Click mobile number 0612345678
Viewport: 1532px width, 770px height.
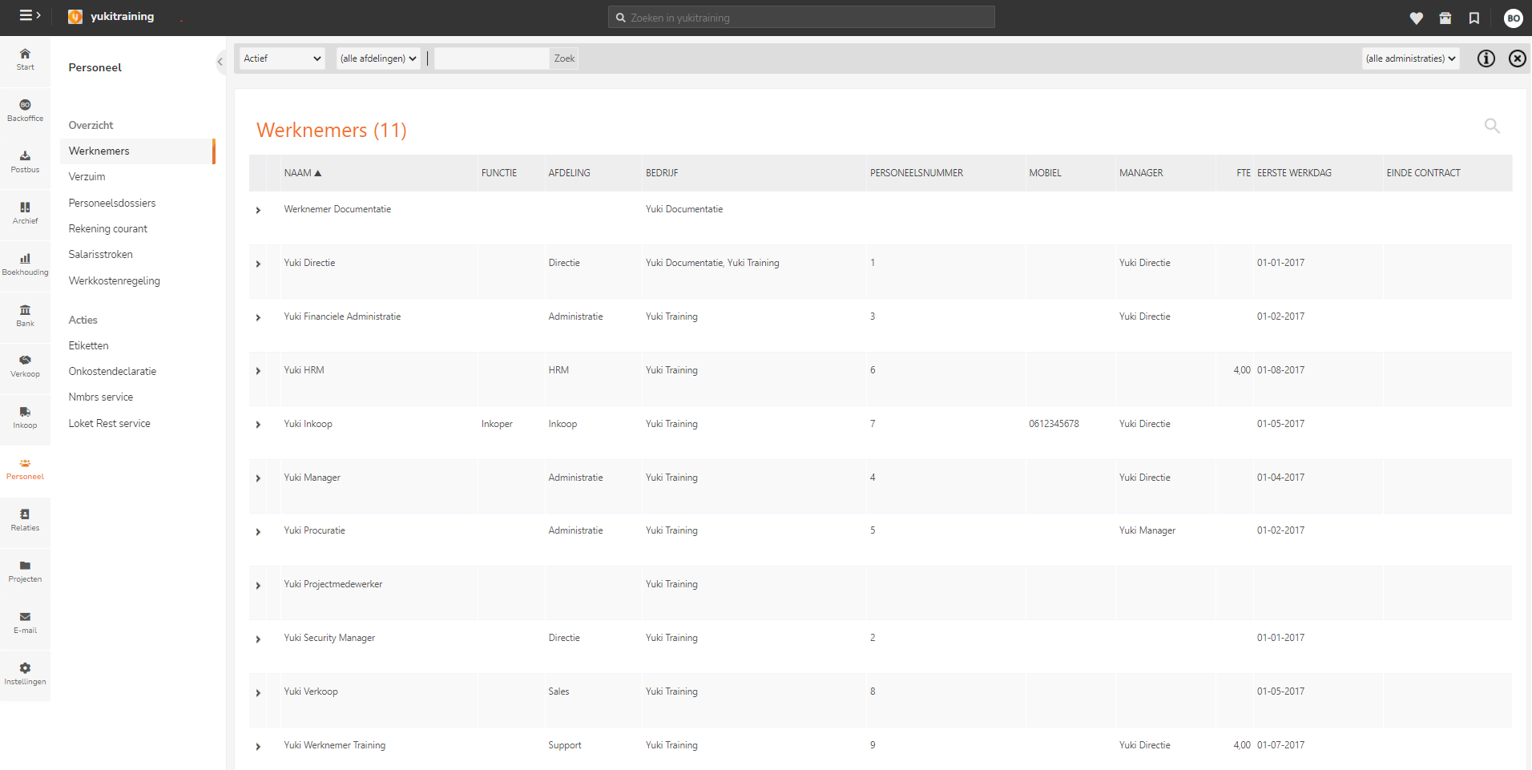1054,424
